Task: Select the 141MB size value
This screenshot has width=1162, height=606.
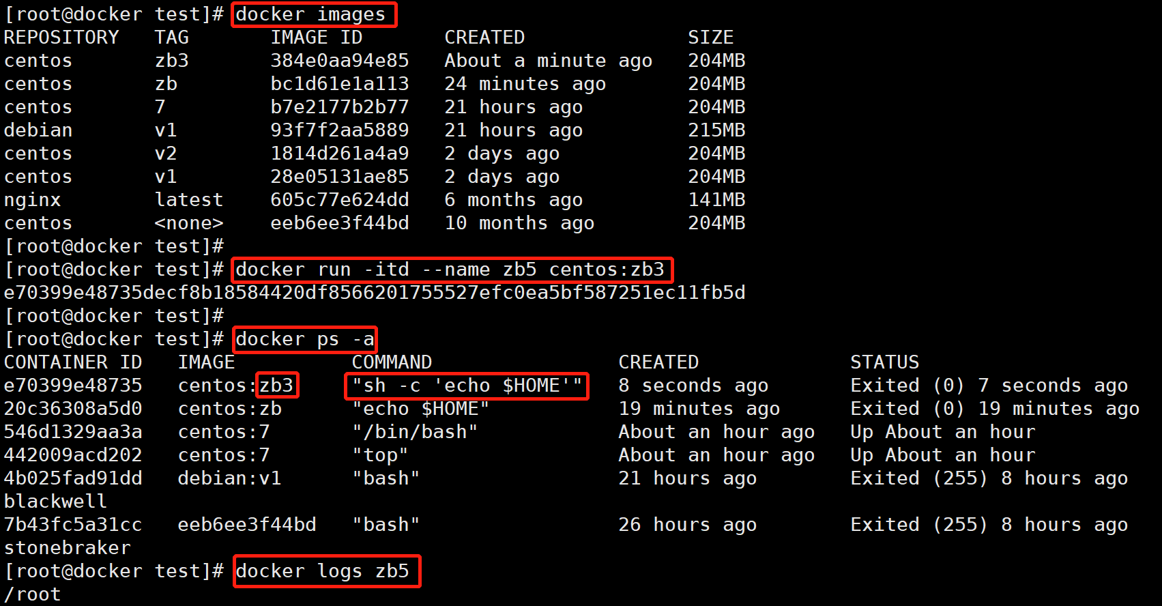Action: pos(716,200)
